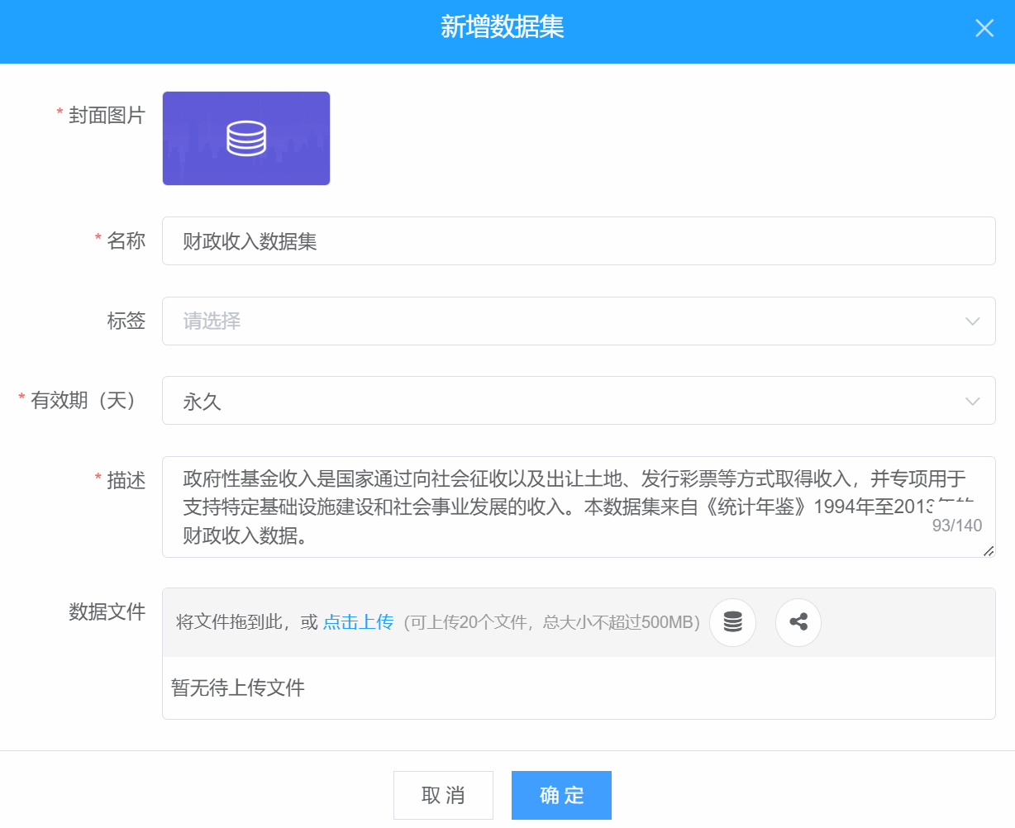Viewport: 1015px width, 828px height.
Task: Click the 确定 button
Action: tap(561, 796)
